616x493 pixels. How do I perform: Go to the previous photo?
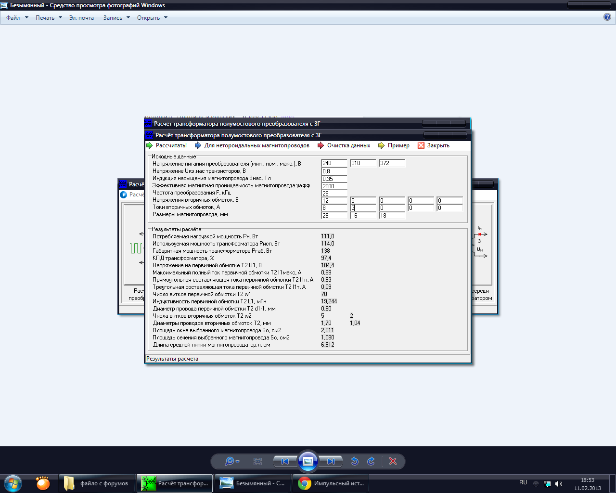(x=285, y=461)
